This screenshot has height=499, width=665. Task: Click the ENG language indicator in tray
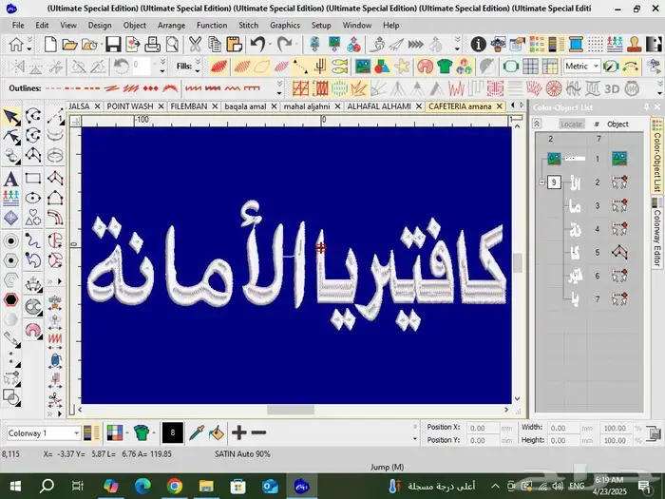click(577, 486)
